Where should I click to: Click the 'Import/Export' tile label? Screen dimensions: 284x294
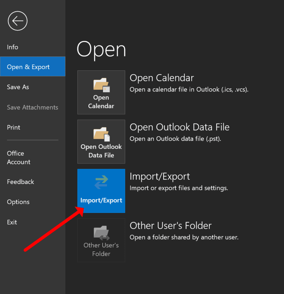coord(101,200)
